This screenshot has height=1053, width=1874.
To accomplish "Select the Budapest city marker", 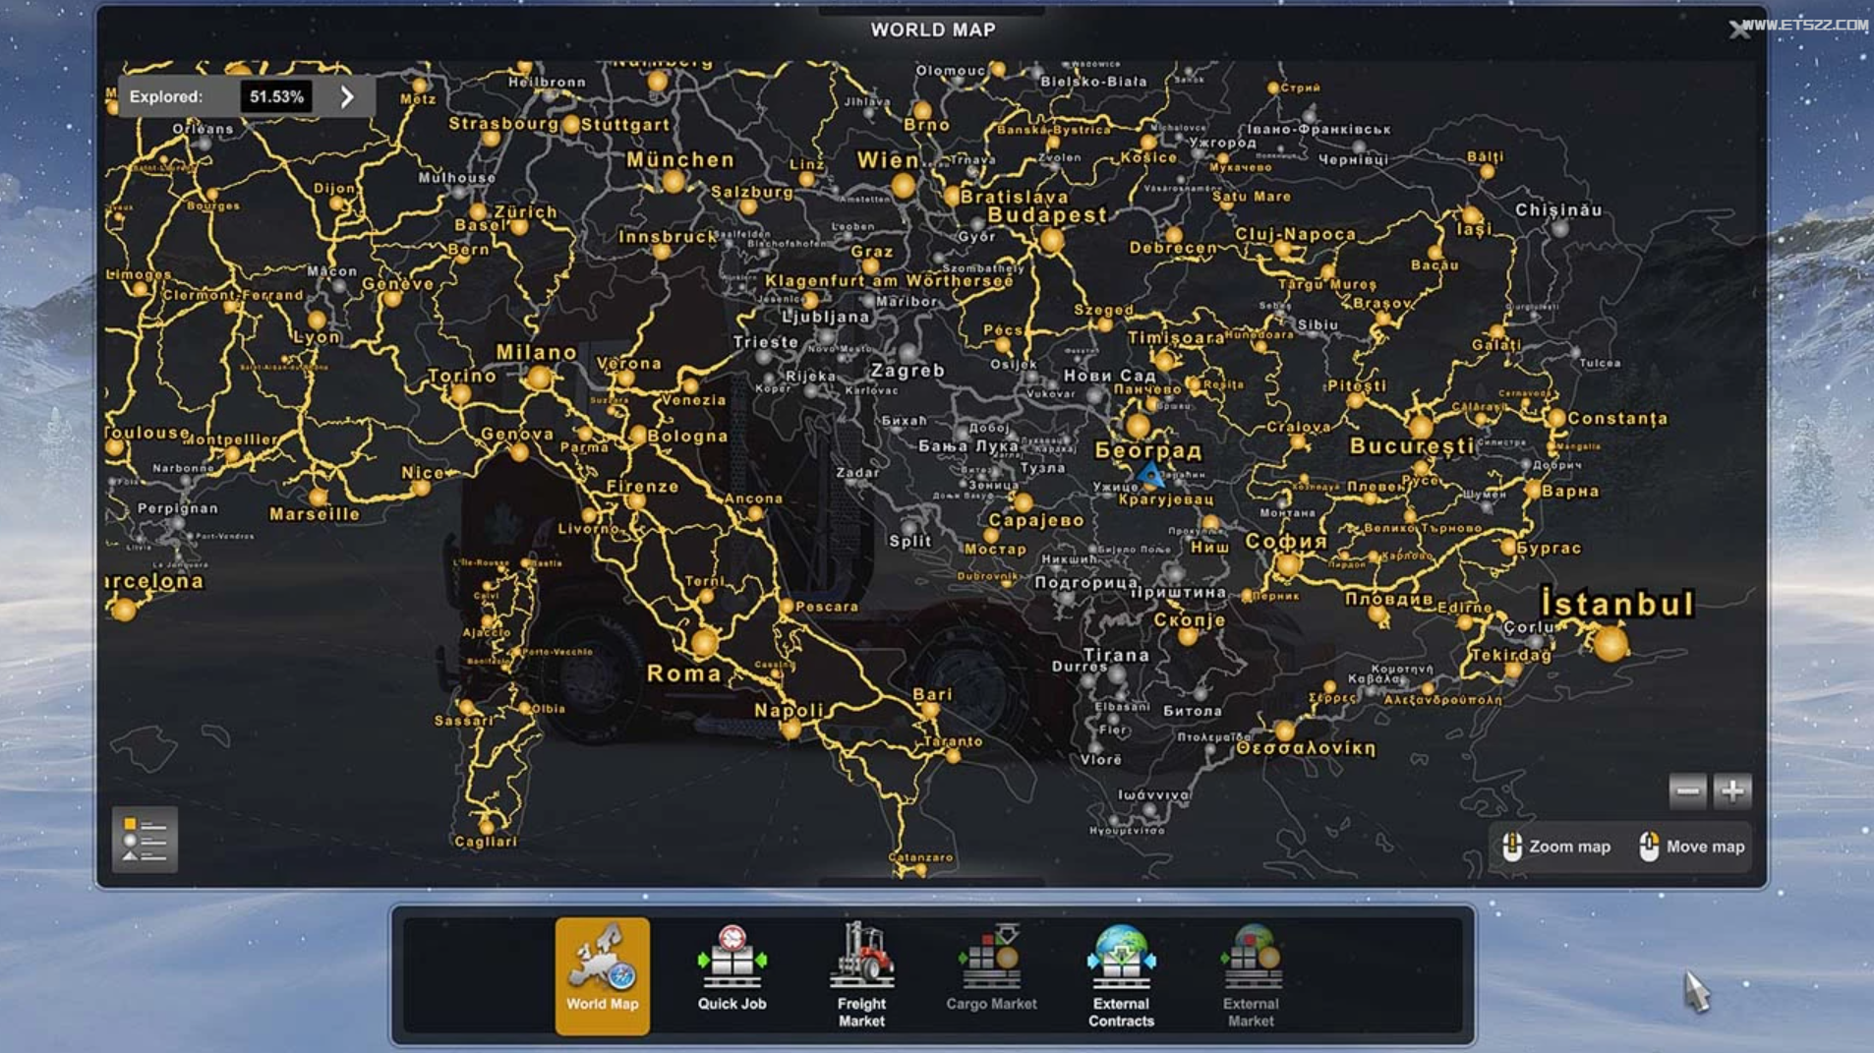I will 1052,241.
